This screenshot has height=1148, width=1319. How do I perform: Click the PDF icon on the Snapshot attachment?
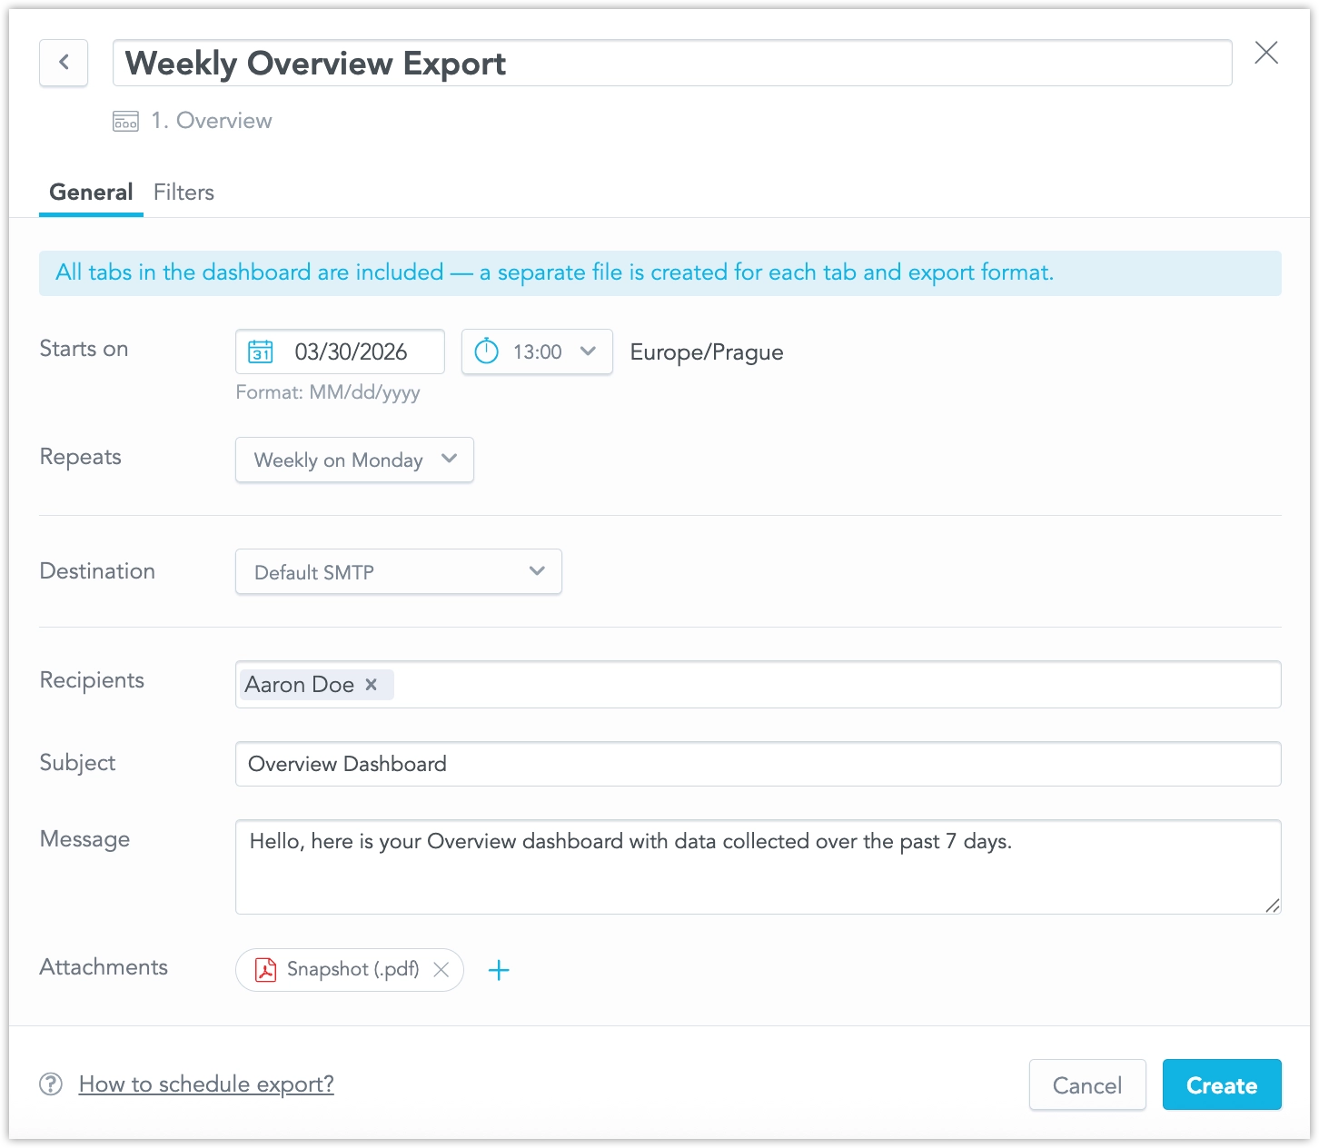coord(263,970)
